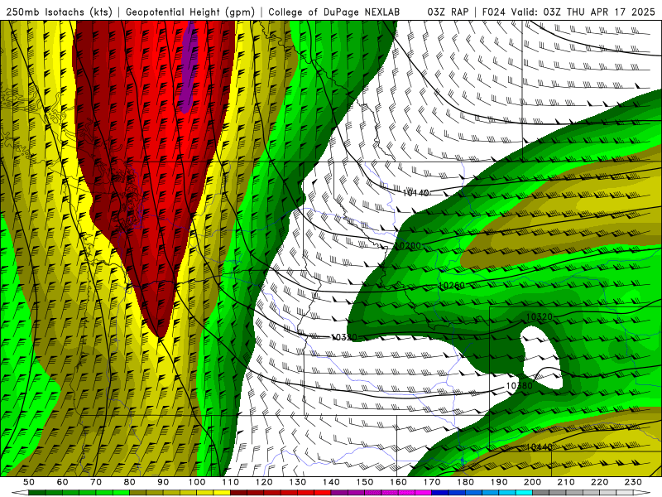Click the 90 value on the color scale
The image size is (662, 497).
(163, 482)
